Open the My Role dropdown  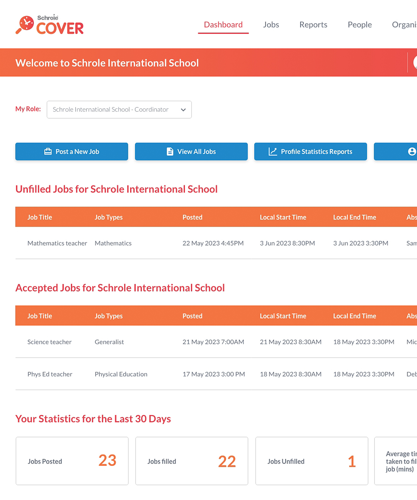119,110
